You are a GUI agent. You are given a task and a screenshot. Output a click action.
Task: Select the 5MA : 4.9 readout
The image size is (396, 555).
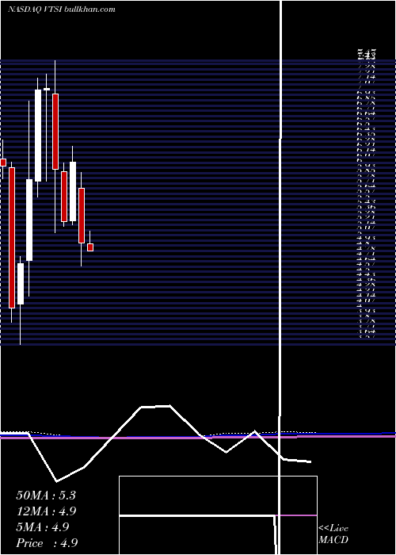[43, 527]
